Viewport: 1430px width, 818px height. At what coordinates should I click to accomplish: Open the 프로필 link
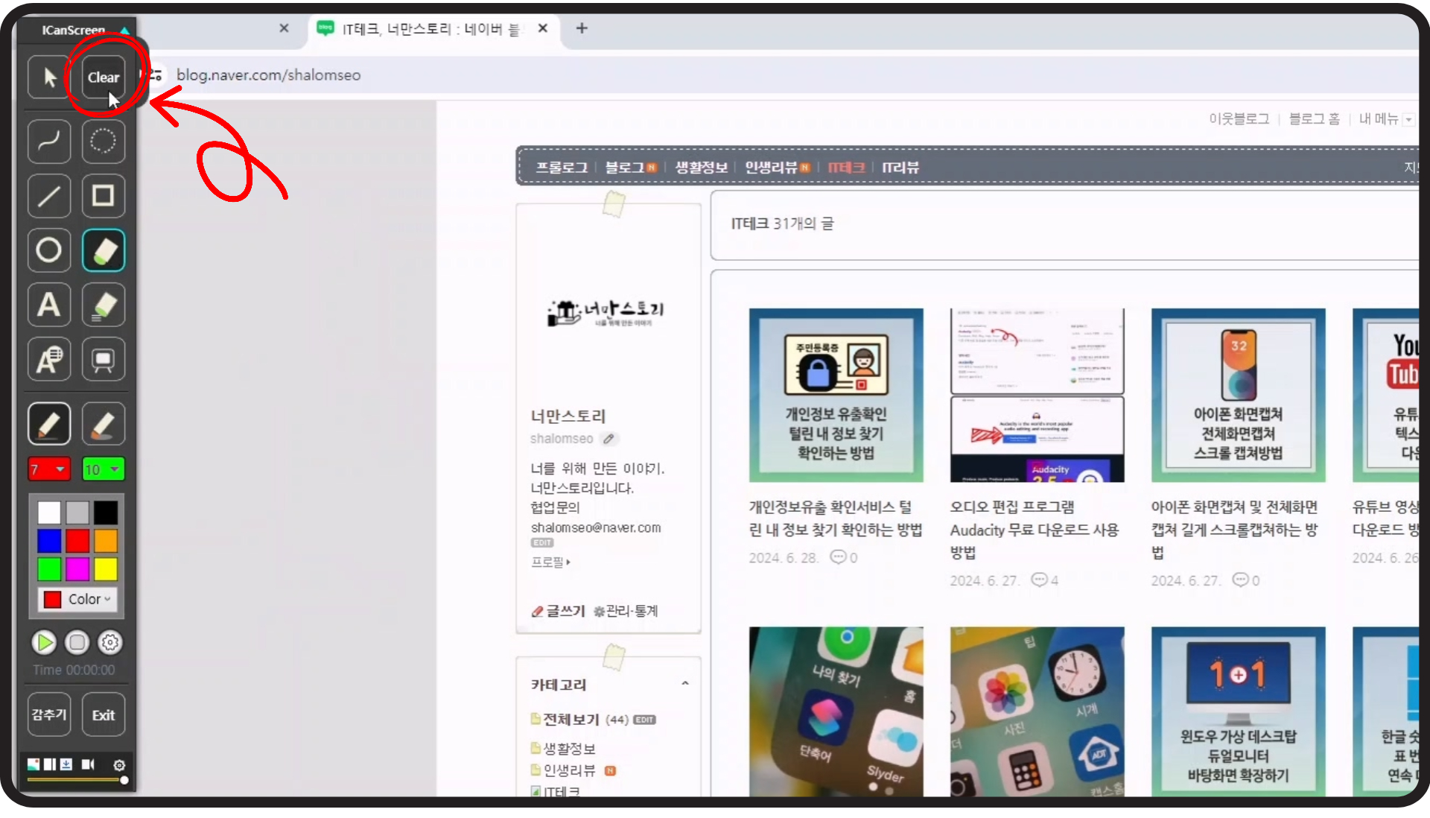(x=550, y=562)
